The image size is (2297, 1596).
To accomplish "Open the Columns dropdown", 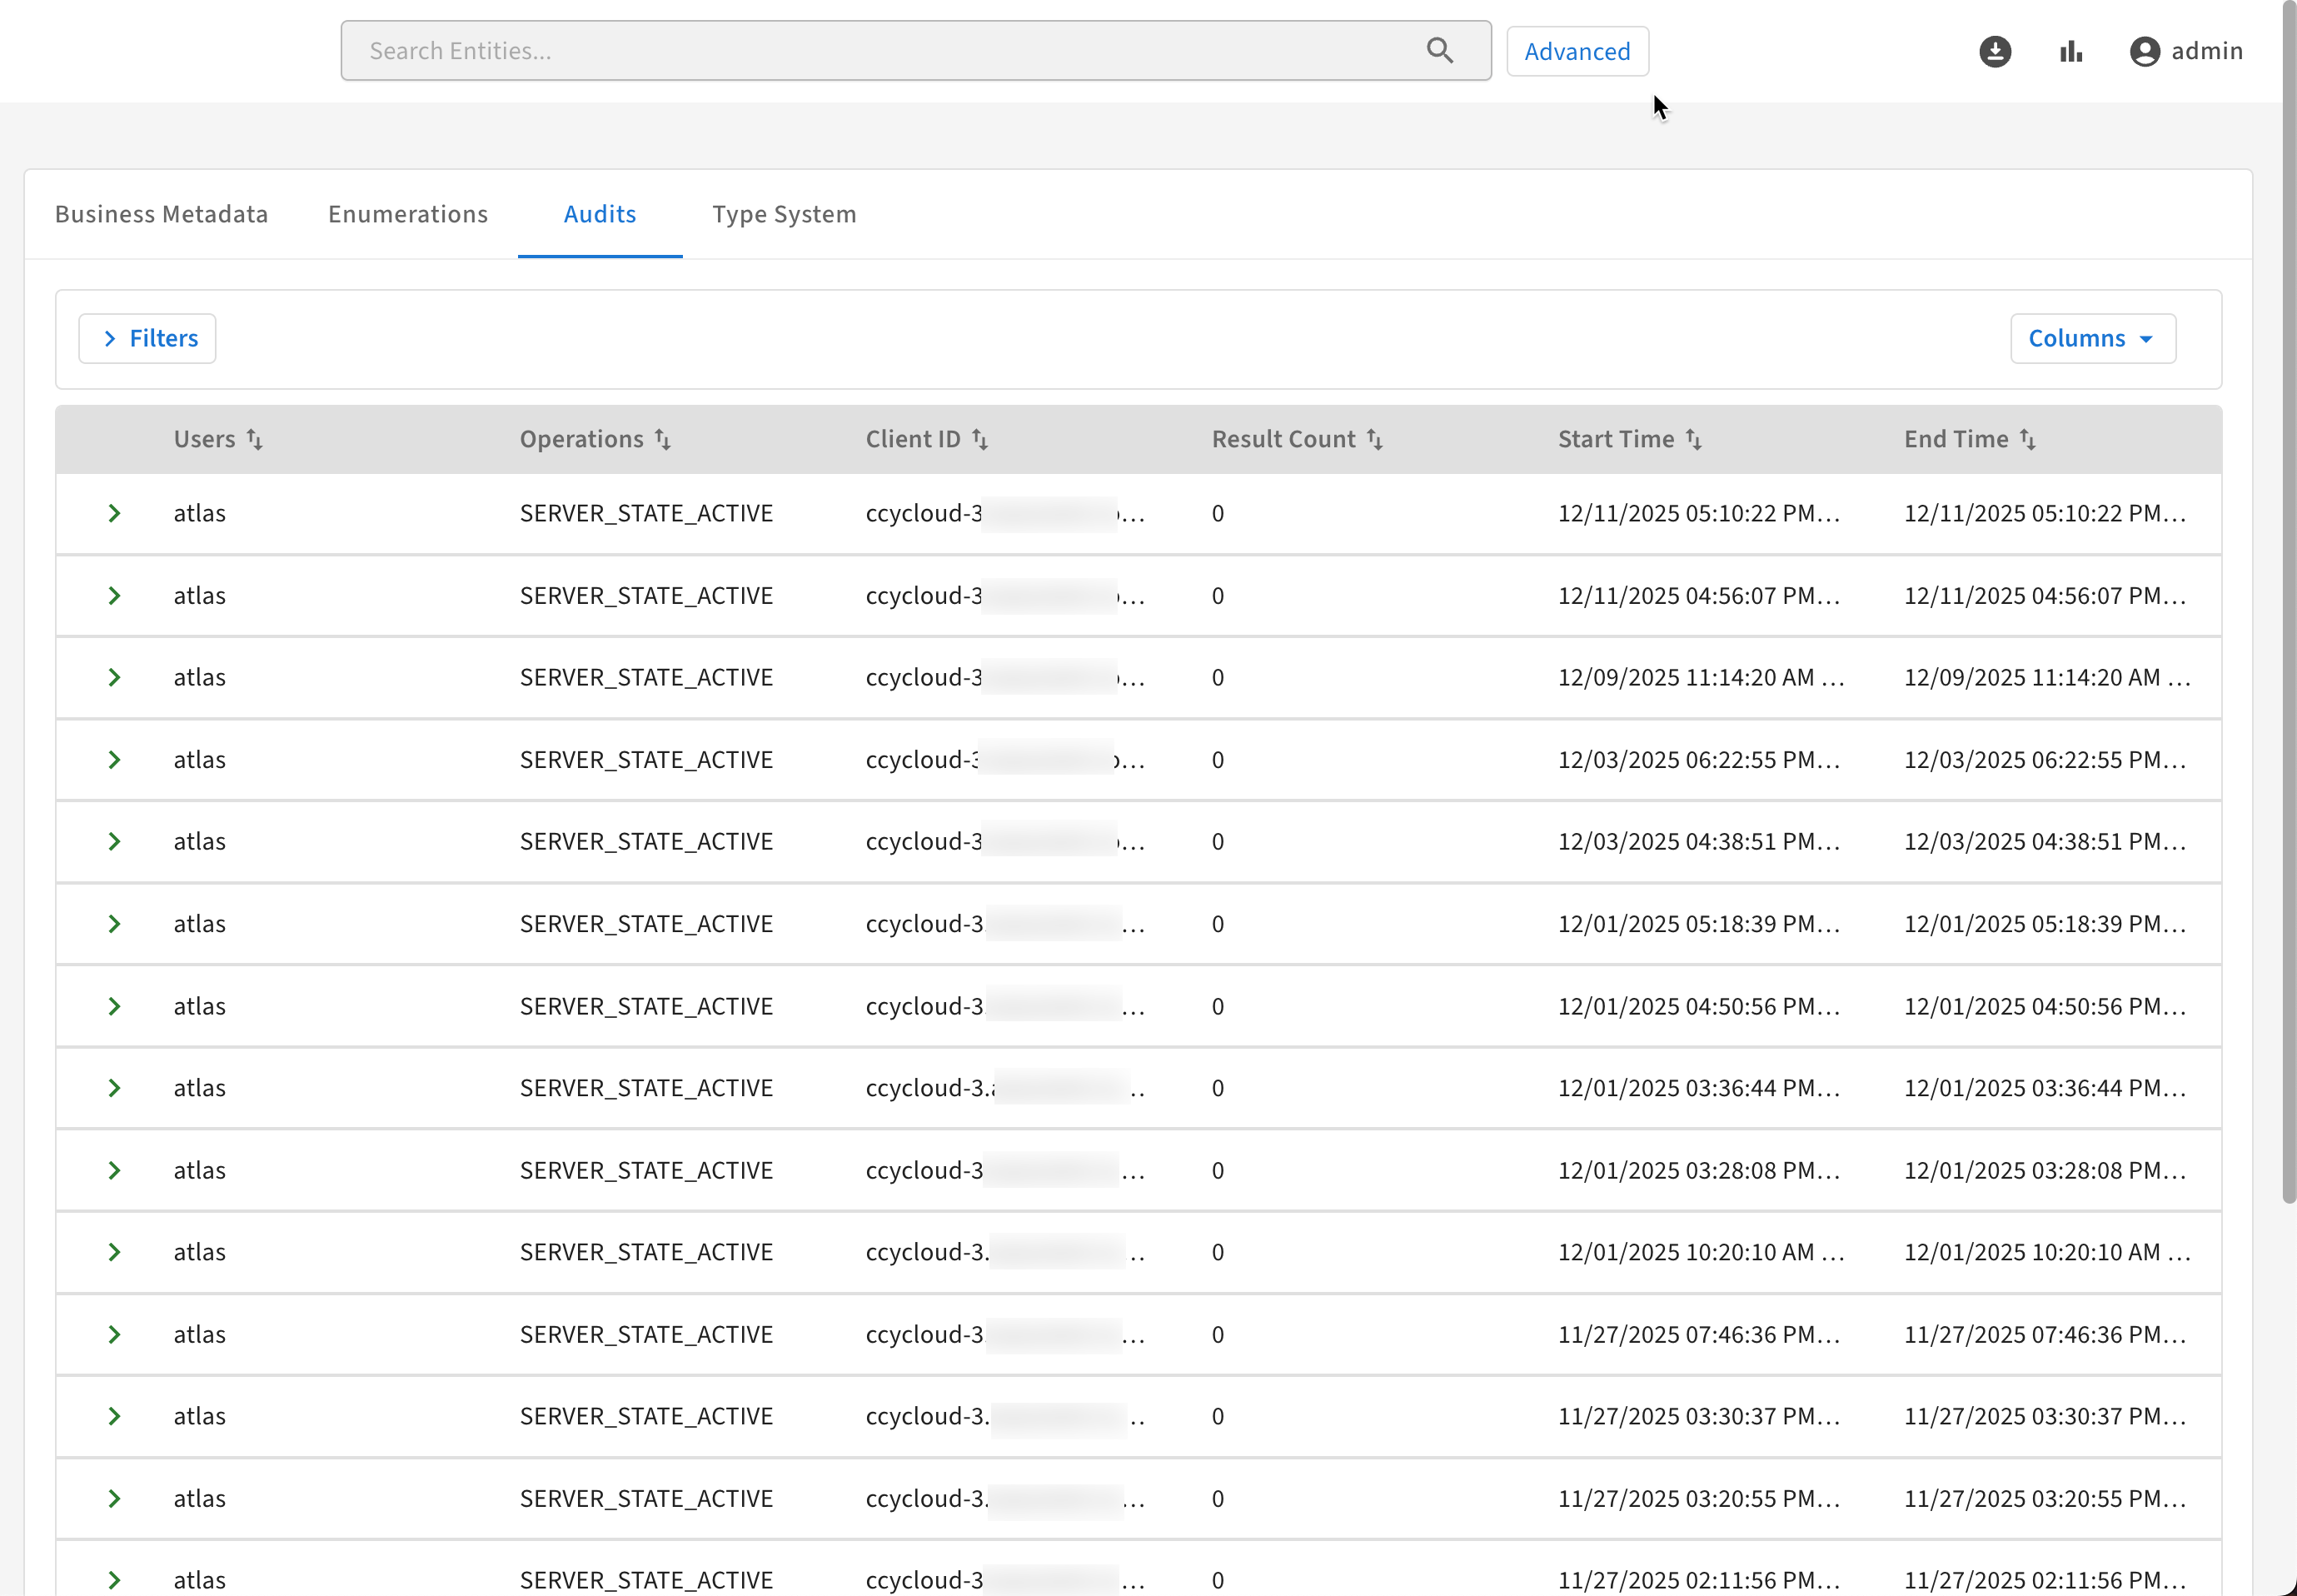I will tap(2092, 338).
